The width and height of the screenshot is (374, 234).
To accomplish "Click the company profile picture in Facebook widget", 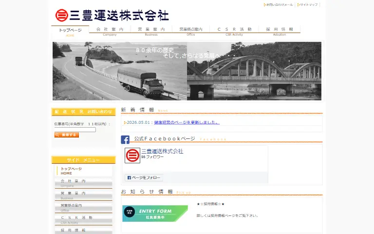I will click(132, 156).
